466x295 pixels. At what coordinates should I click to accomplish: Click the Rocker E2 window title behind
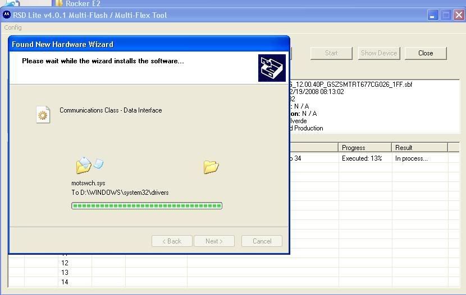tap(83, 3)
